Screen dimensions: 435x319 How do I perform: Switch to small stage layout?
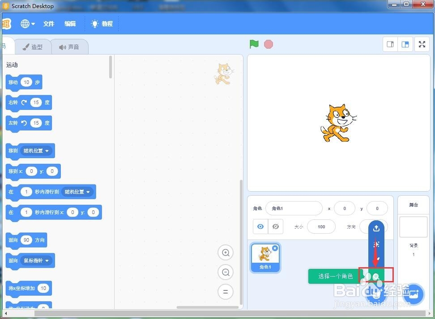coord(390,44)
